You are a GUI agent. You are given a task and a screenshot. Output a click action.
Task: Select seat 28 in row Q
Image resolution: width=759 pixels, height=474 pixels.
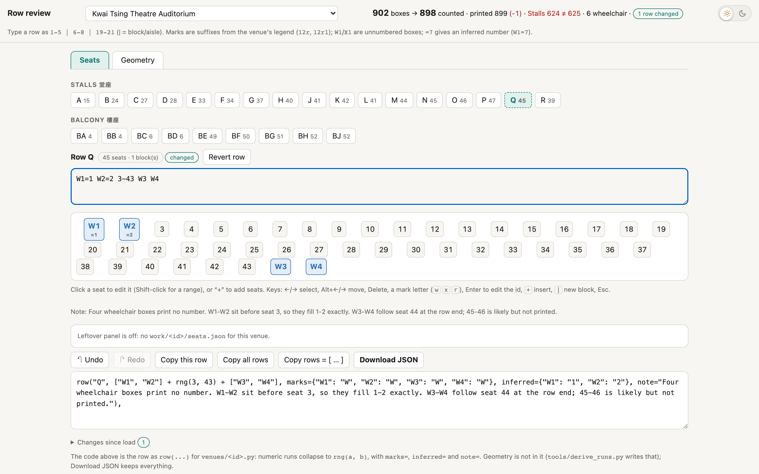pos(351,250)
